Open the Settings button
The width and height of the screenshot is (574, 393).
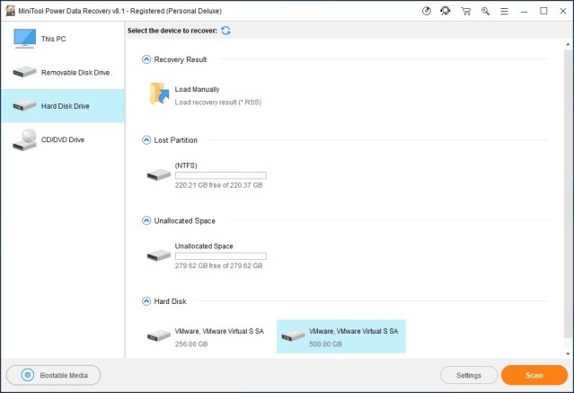coord(469,375)
